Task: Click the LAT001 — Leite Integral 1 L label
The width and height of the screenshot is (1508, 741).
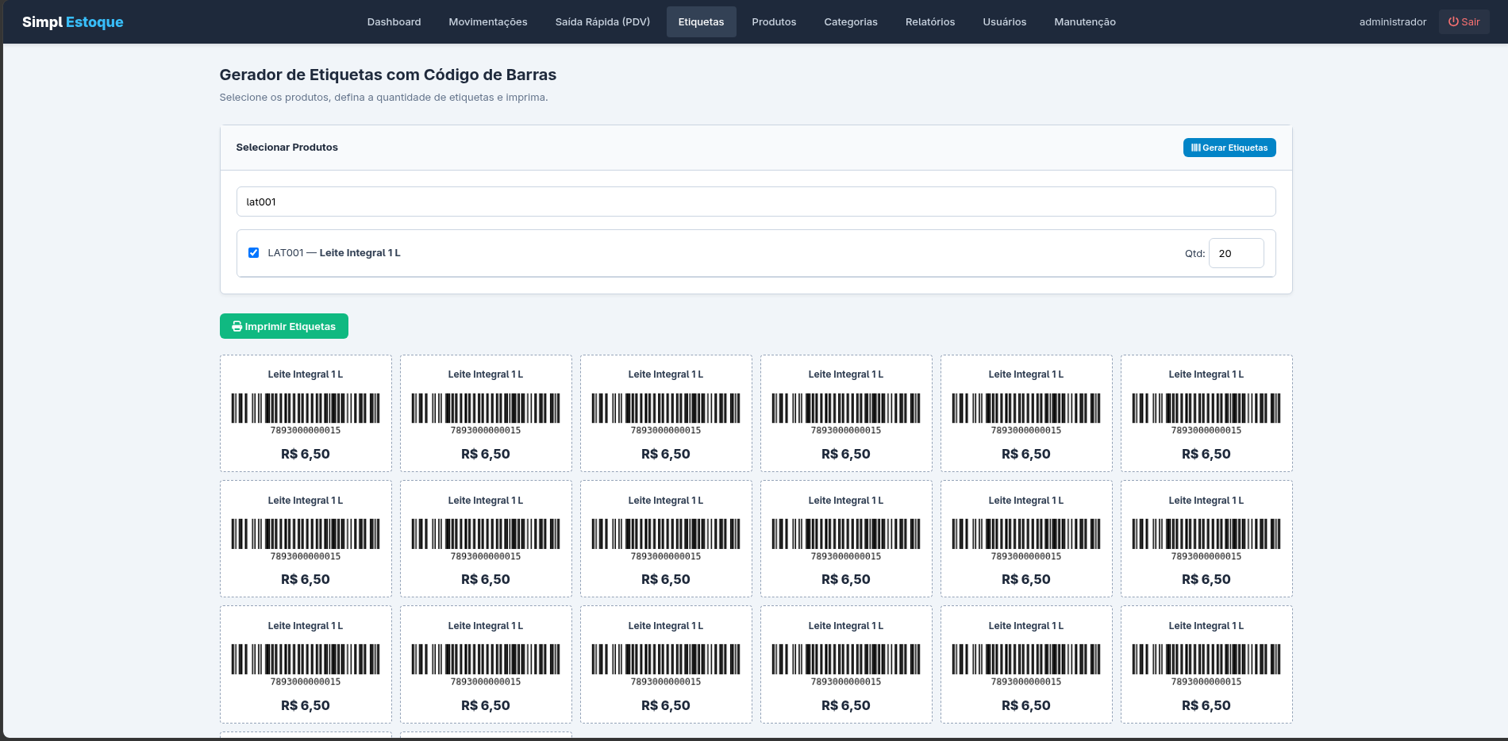Action: 334,253
